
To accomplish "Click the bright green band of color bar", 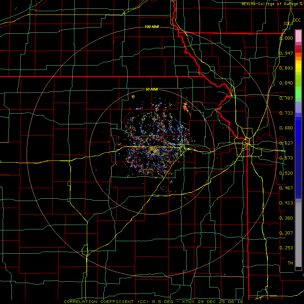I will (x=298, y=92).
